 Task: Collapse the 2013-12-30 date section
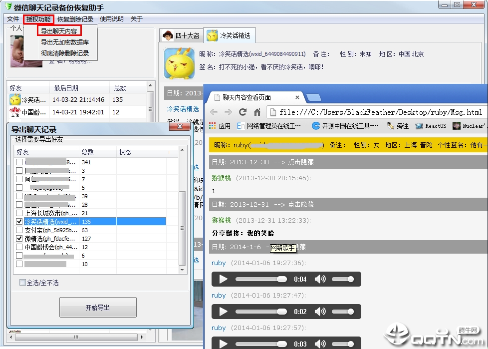(x=301, y=162)
